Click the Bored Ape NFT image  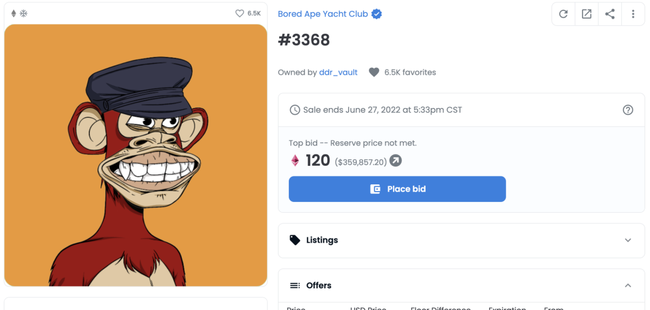(x=135, y=155)
